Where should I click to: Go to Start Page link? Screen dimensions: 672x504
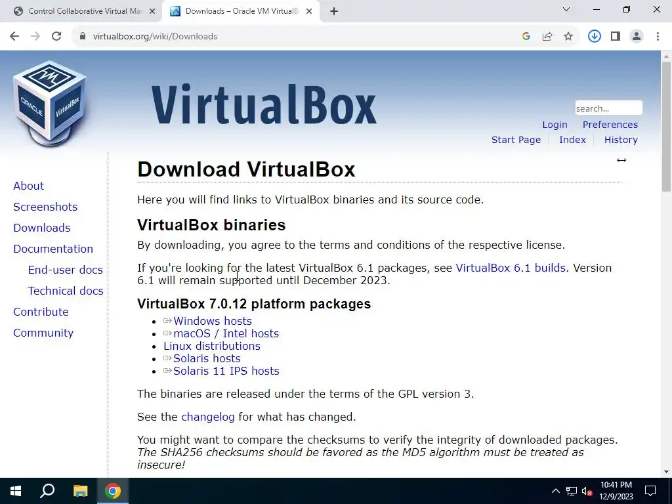(x=516, y=140)
